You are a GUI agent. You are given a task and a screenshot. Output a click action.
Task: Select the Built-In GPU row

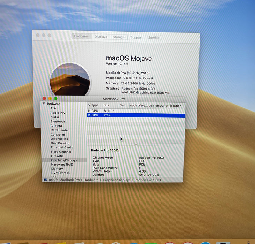pyautogui.click(x=136, y=111)
